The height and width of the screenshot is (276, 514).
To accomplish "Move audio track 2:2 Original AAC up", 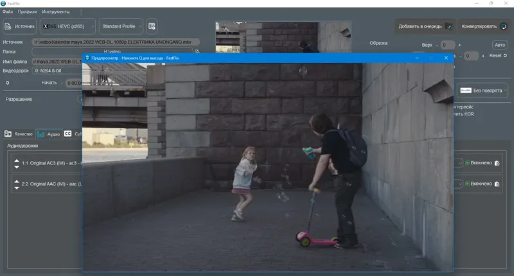I will pos(17,182).
